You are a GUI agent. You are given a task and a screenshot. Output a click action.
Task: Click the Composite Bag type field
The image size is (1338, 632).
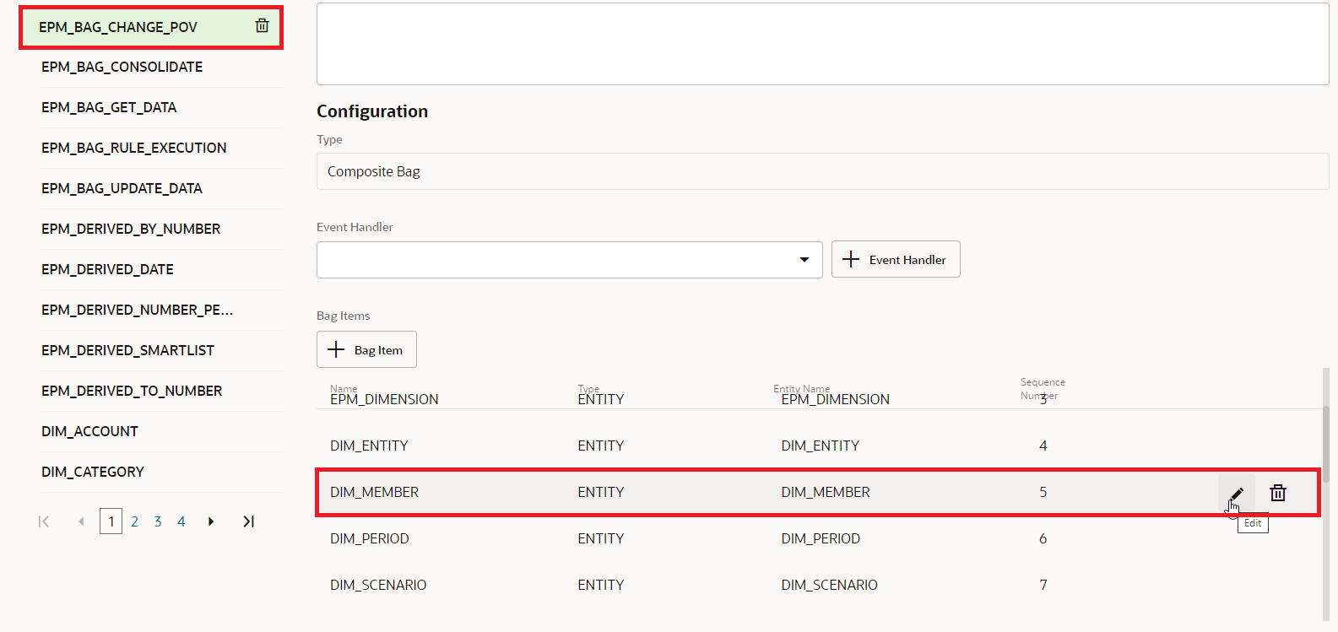click(x=822, y=171)
